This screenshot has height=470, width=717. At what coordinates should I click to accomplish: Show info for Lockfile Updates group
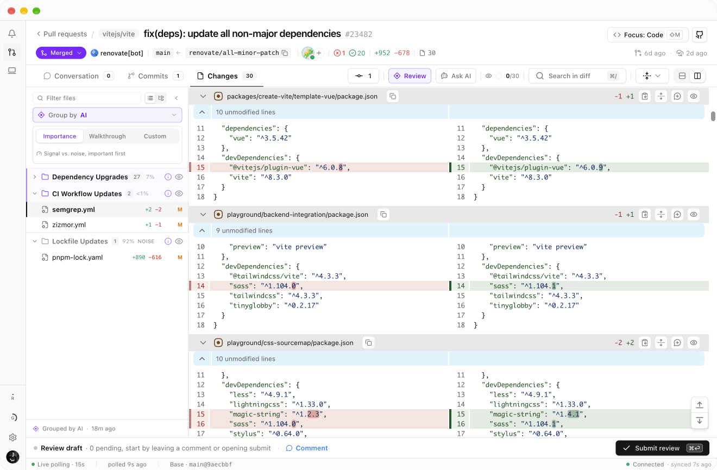tap(168, 241)
